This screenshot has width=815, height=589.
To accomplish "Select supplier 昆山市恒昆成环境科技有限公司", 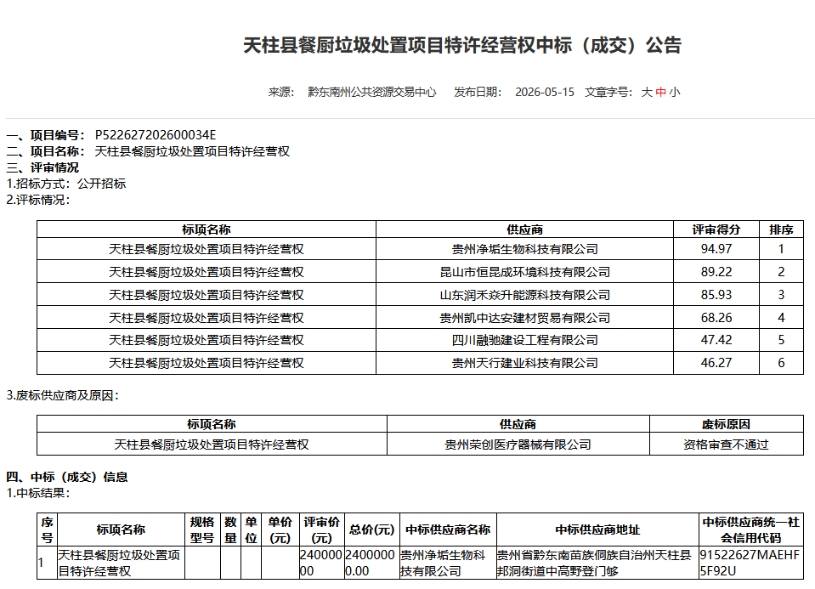I will click(525, 272).
